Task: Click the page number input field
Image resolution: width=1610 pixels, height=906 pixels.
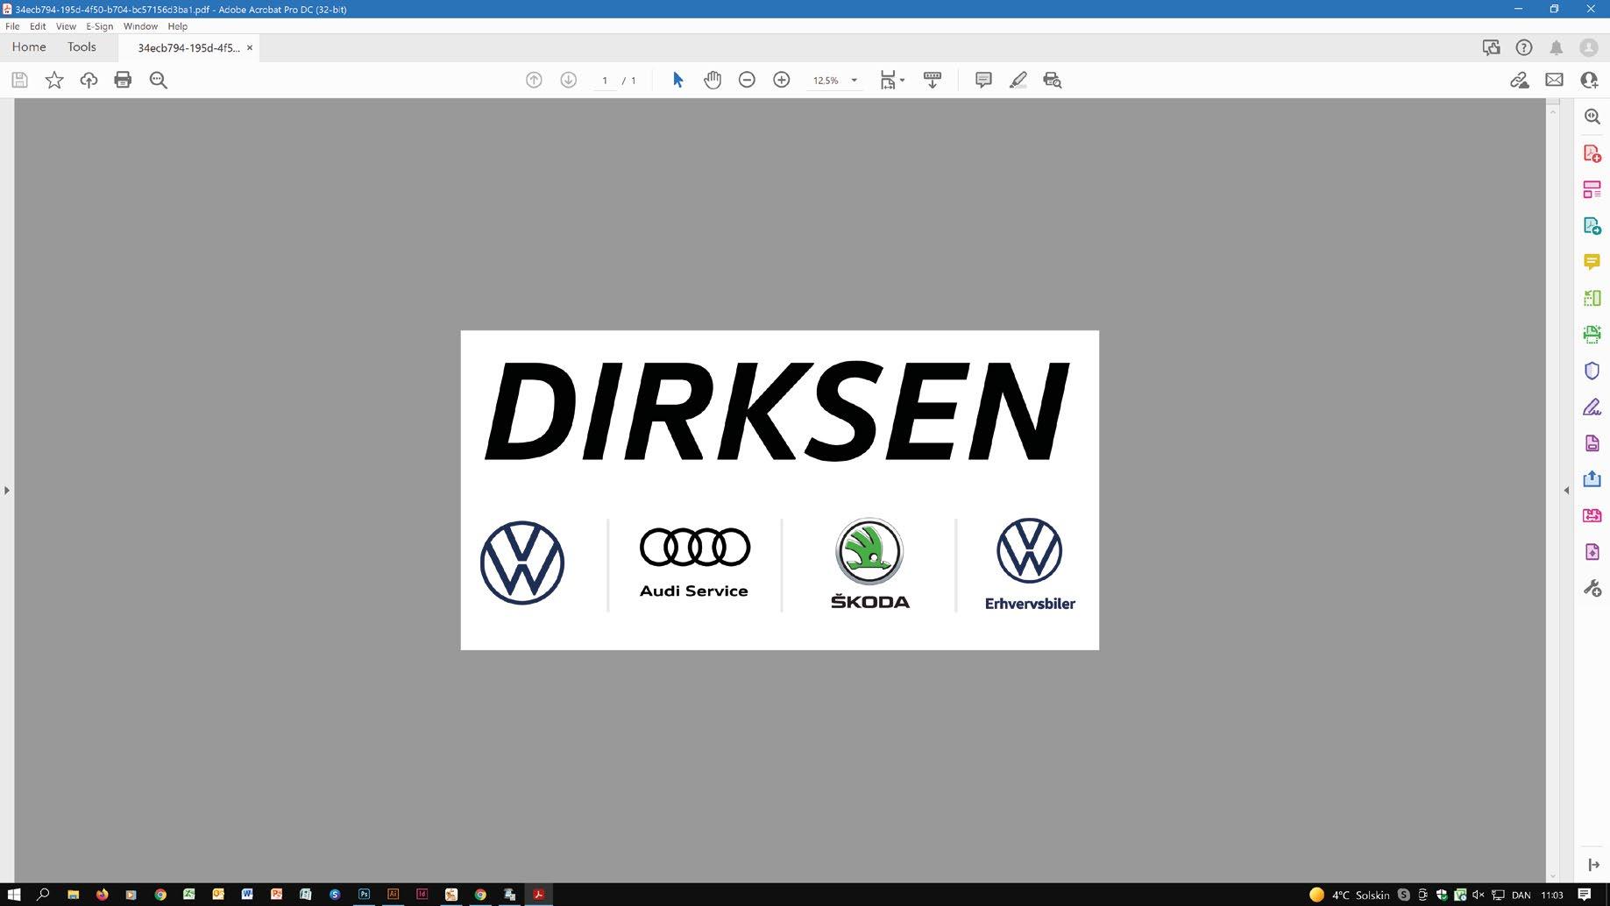Action: [604, 80]
